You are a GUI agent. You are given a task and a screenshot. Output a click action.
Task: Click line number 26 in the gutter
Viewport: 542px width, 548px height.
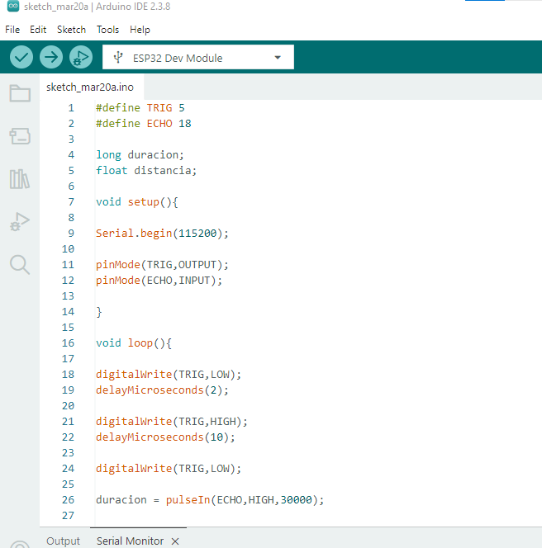(x=68, y=500)
